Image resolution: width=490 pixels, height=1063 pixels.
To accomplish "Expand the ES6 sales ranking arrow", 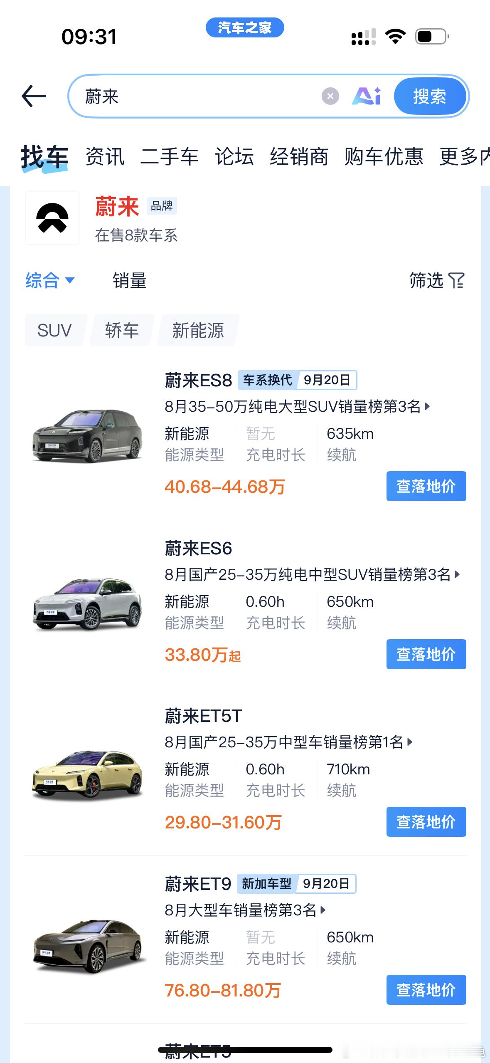I will (457, 574).
